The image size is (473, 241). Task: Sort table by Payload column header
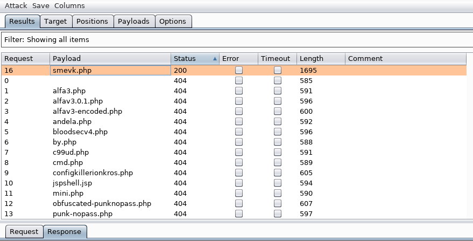tap(110, 59)
